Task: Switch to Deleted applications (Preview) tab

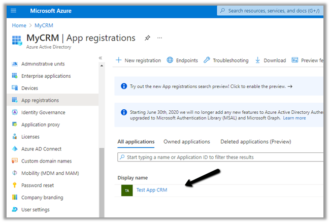Action: pyautogui.click(x=255, y=142)
